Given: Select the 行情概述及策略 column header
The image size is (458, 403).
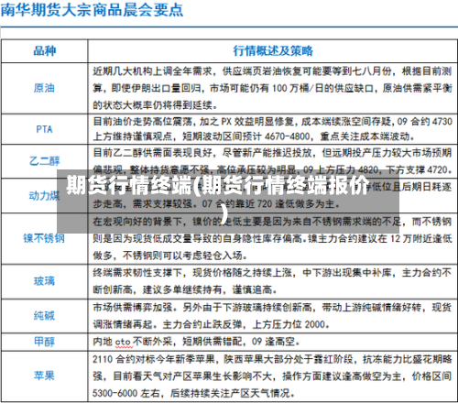Looking at the screenshot, I should pyautogui.click(x=273, y=50).
